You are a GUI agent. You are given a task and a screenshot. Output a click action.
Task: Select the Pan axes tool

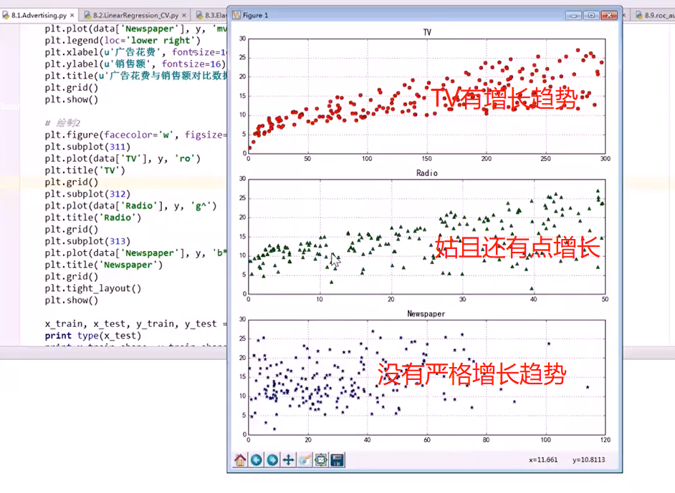(x=289, y=460)
